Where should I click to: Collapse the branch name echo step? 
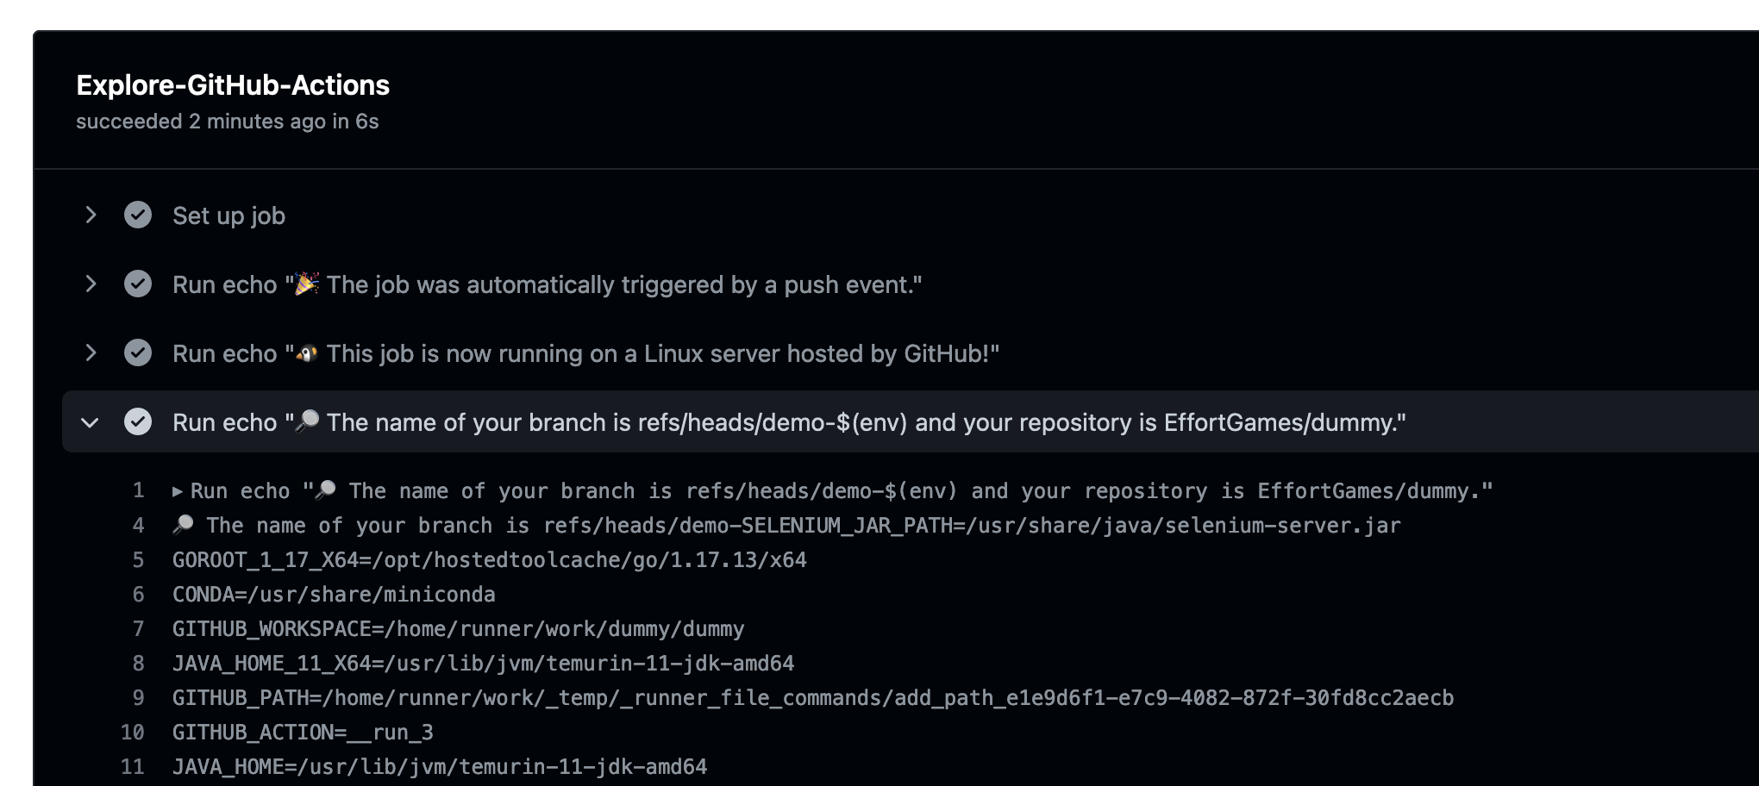click(x=90, y=422)
